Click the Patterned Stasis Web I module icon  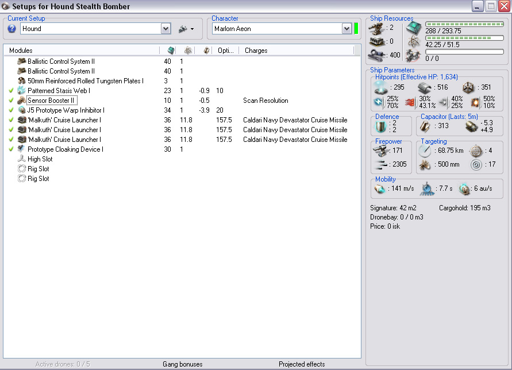point(22,90)
